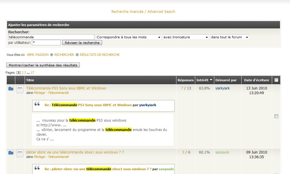Sort by the Démarré par column header
Image resolution: width=290 pixels, height=174 pixels.
coord(226,80)
